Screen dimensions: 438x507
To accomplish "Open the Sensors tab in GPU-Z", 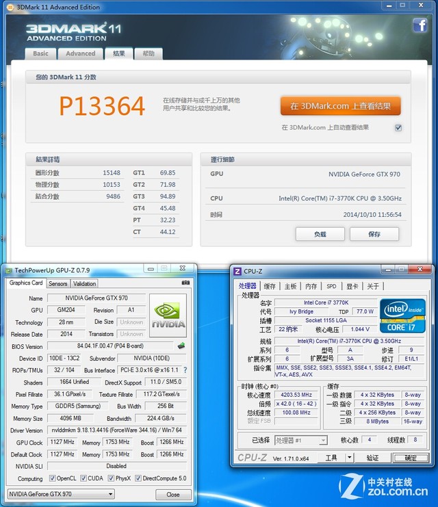I will 58,283.
